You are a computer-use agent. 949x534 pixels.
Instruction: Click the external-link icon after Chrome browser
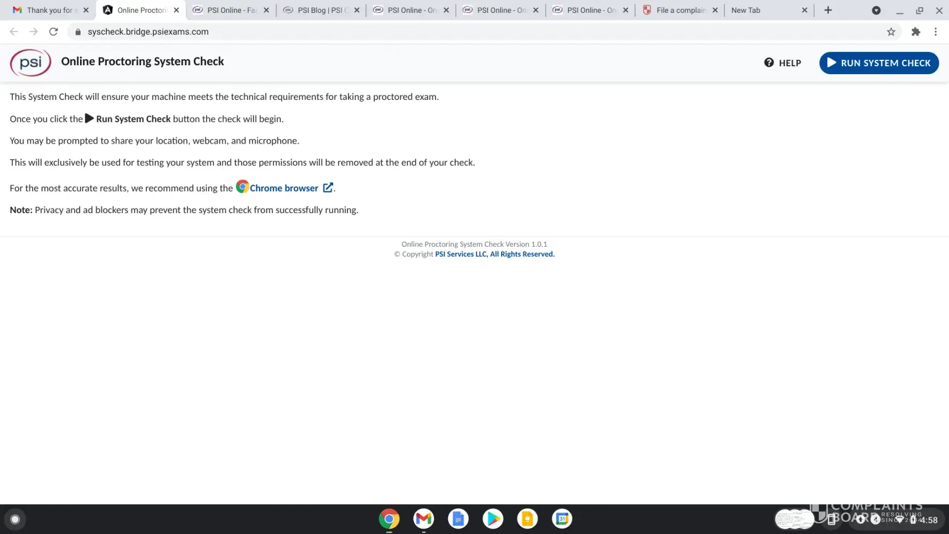pos(328,187)
